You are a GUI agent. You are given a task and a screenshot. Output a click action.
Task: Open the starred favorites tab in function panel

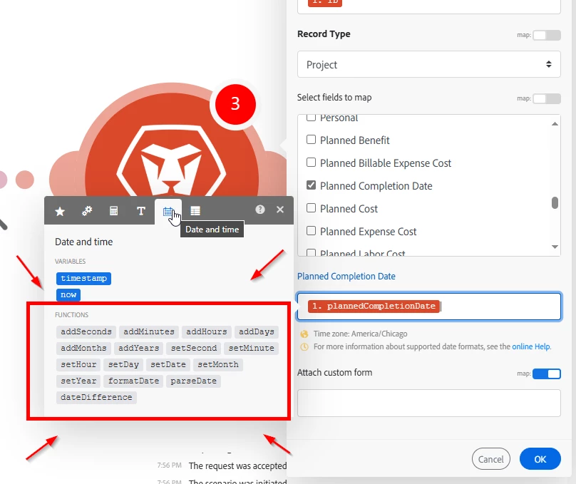(x=60, y=211)
